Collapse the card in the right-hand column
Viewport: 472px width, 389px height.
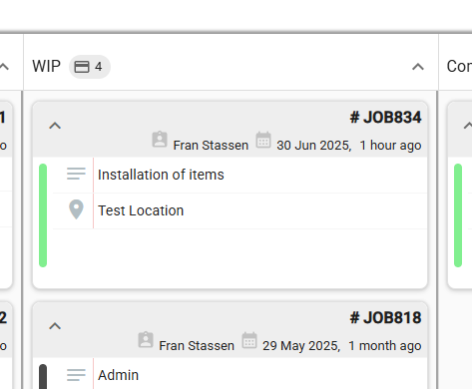[x=468, y=126]
